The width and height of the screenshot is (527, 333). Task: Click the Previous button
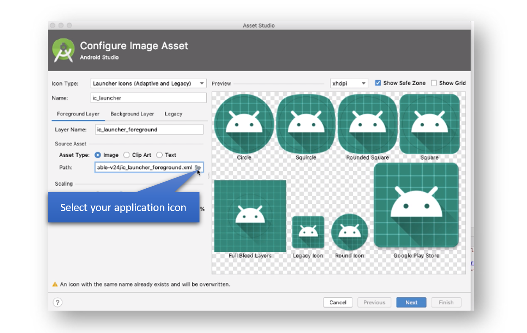tap(374, 303)
